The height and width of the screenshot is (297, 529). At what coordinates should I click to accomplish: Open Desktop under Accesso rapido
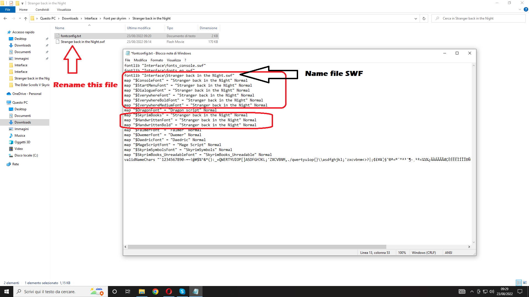(x=20, y=39)
